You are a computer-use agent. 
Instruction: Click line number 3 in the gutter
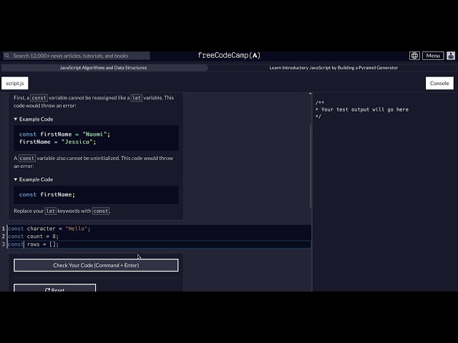4,244
